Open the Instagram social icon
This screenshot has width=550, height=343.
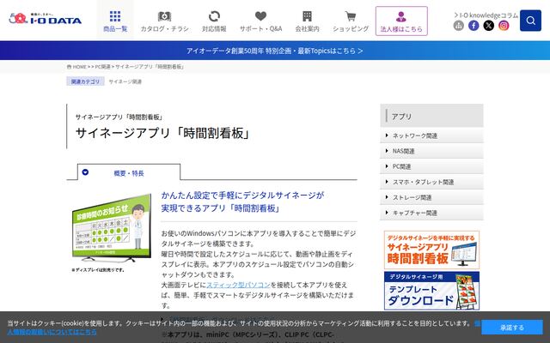coord(504,26)
